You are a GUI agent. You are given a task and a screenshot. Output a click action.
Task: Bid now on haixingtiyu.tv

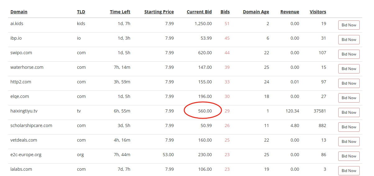[x=349, y=112]
